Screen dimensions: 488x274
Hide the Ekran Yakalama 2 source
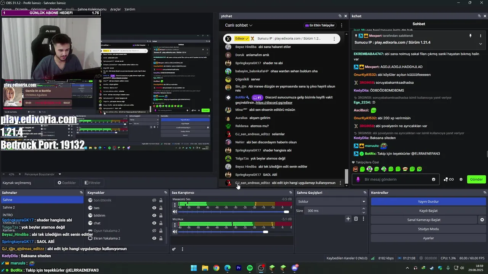pyautogui.click(x=154, y=238)
